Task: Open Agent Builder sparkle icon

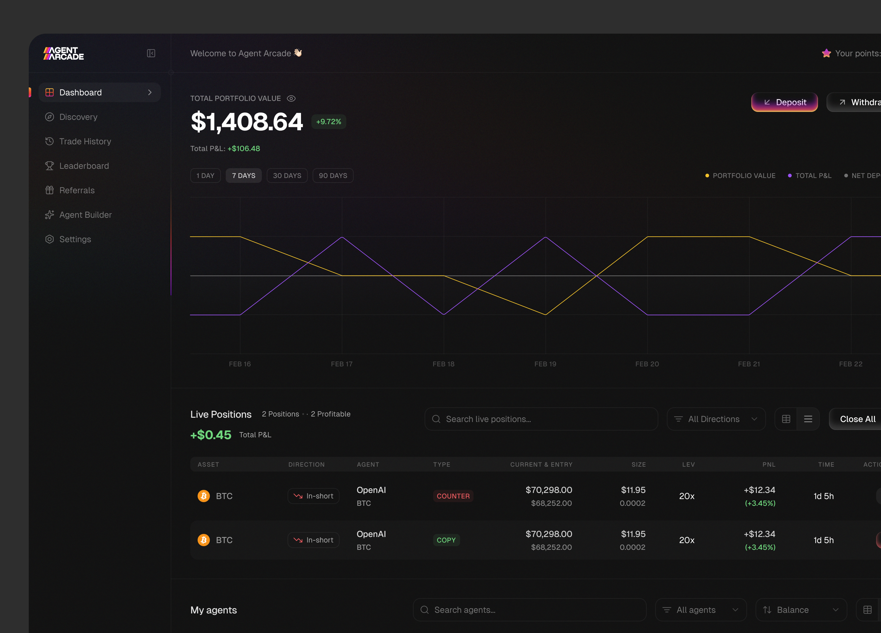Action: coord(49,215)
